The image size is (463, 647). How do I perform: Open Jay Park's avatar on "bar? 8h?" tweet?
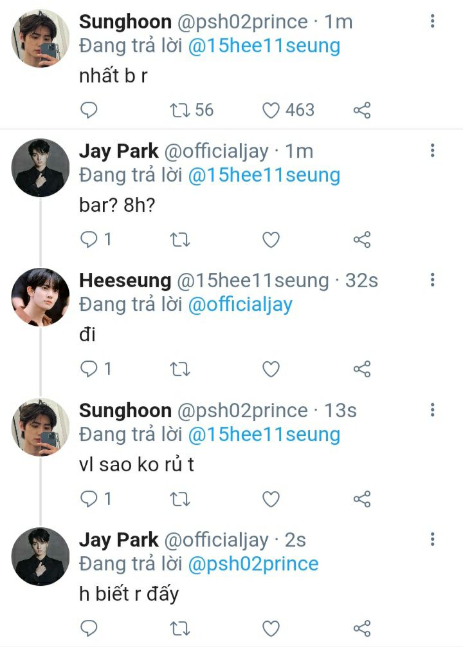[41, 167]
